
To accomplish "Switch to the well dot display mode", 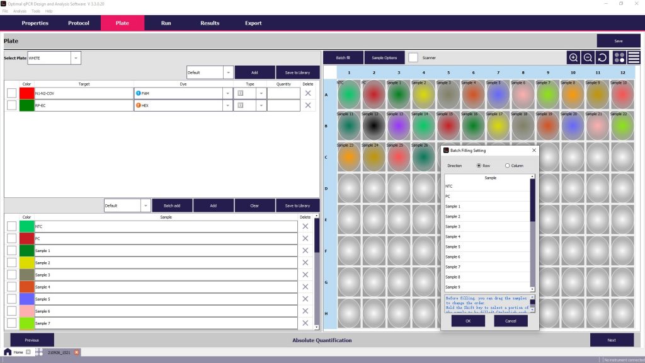I will pos(619,57).
